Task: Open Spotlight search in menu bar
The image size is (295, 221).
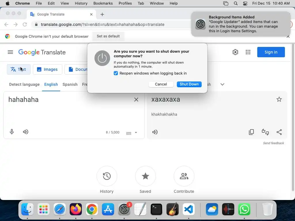Action: tap(236, 3)
